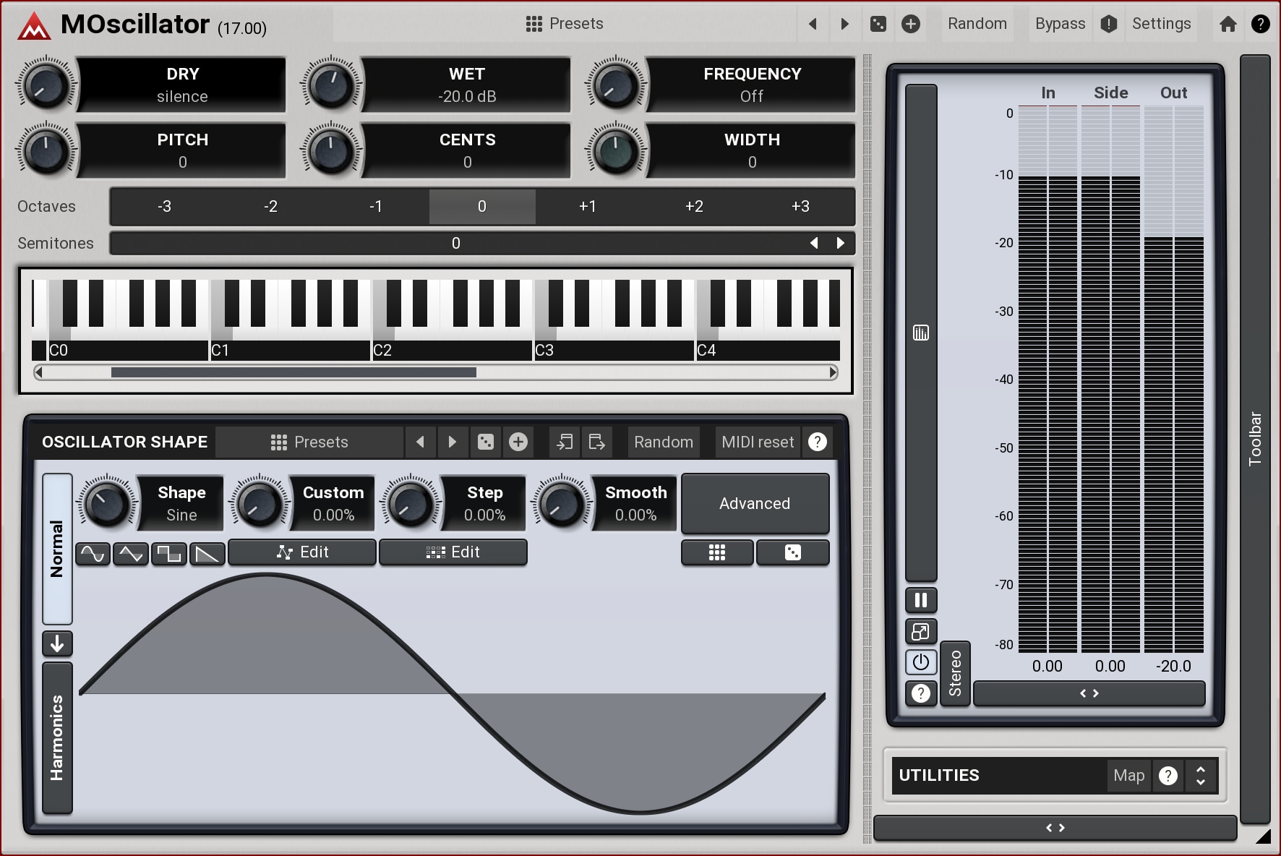Select the triangle wave shape icon
1281x856 pixels.
click(131, 554)
